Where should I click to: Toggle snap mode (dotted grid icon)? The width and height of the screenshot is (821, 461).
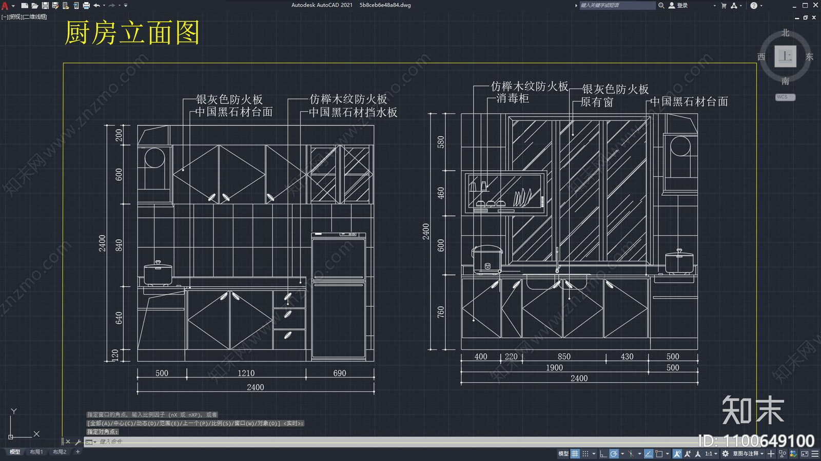click(x=585, y=453)
